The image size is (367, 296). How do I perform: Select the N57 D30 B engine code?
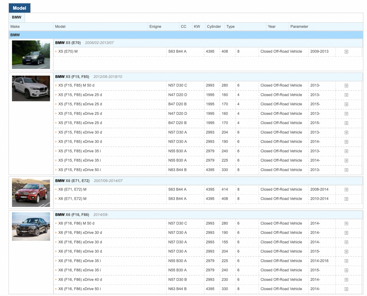point(178,279)
